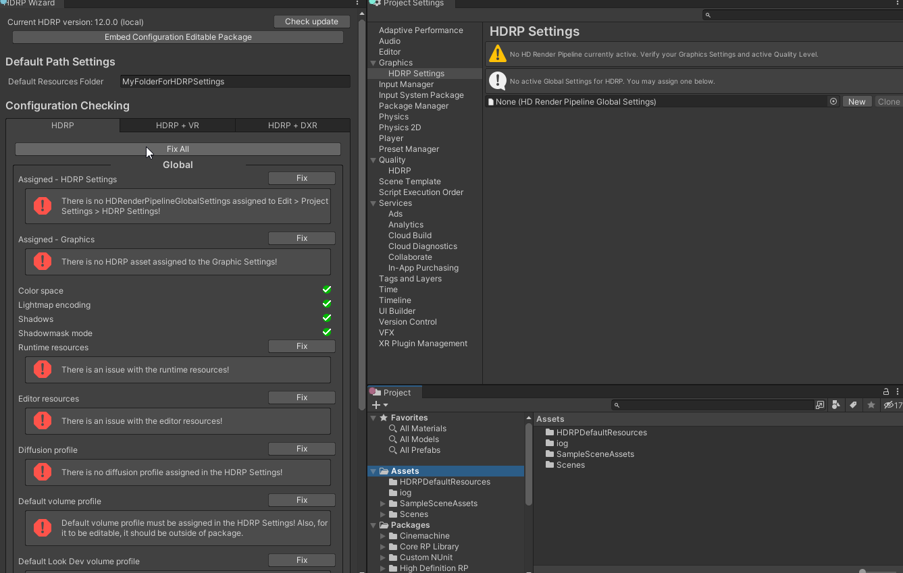This screenshot has width=903, height=573.
Task: Open the search-by-type filter in Project toolbar
Action: pos(835,405)
